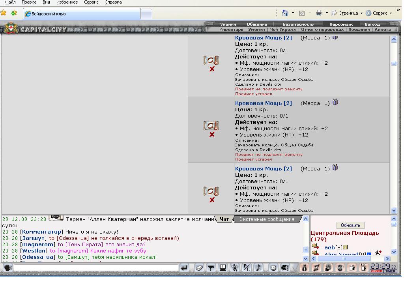Click the EXIT door icon
Screen dimensions: 404x303
click(x=363, y=267)
